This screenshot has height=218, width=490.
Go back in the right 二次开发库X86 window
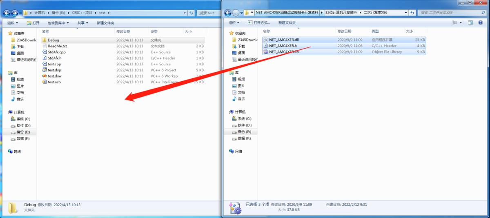click(228, 13)
